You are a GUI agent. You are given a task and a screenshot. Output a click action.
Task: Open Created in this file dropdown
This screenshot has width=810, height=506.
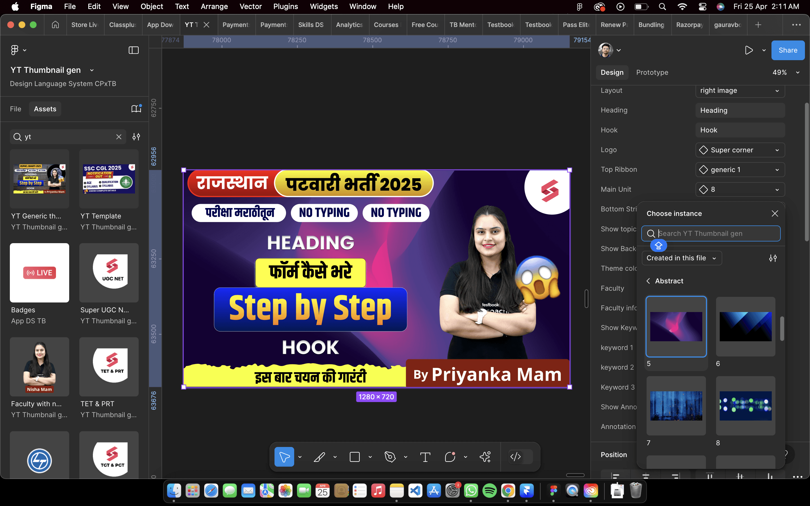pyautogui.click(x=681, y=258)
